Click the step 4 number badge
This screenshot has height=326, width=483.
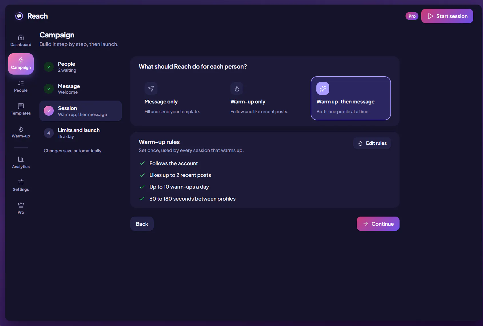[x=49, y=133]
